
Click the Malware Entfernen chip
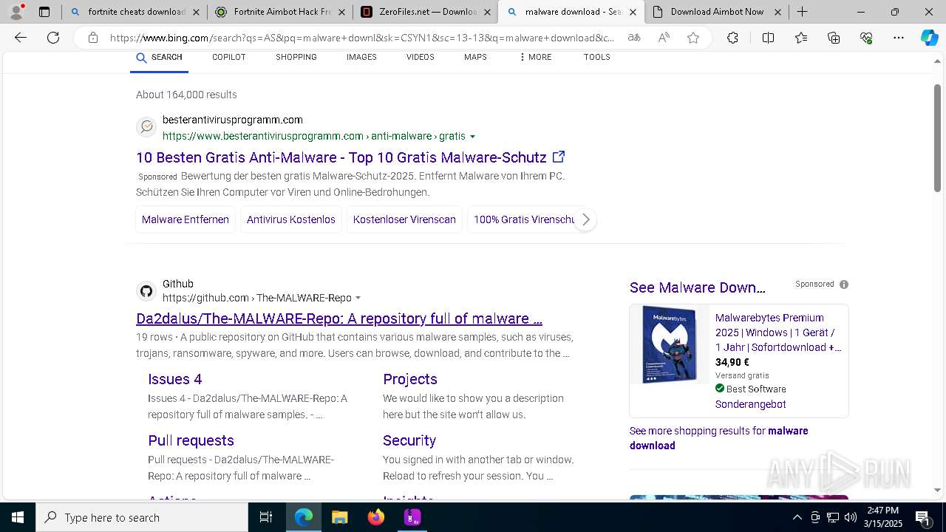[x=186, y=219]
